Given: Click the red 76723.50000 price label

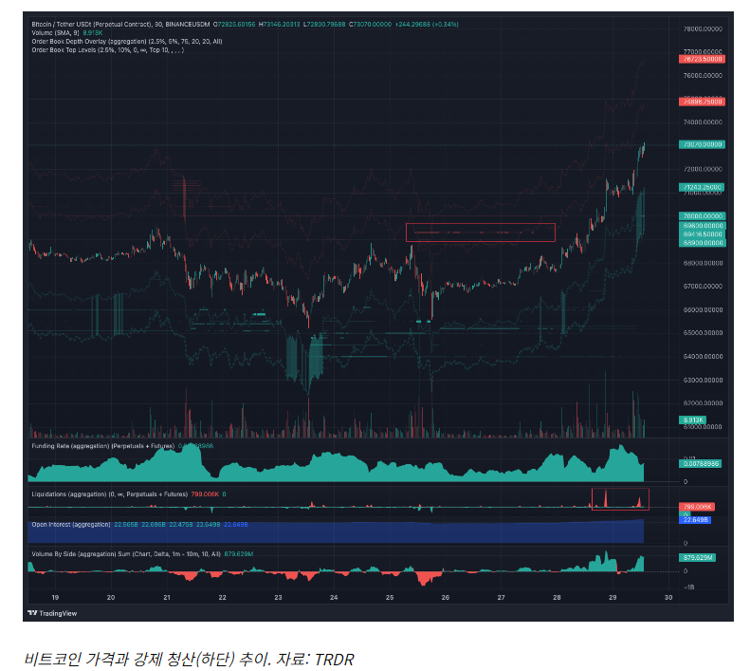Looking at the screenshot, I should pyautogui.click(x=703, y=59).
